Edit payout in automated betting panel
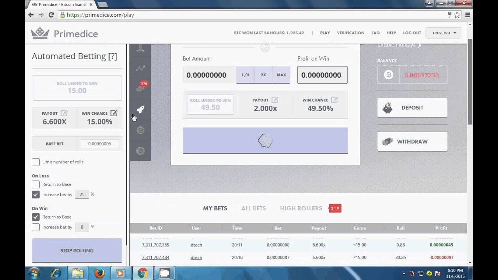Viewport: 498px width, 280px height. point(64,113)
